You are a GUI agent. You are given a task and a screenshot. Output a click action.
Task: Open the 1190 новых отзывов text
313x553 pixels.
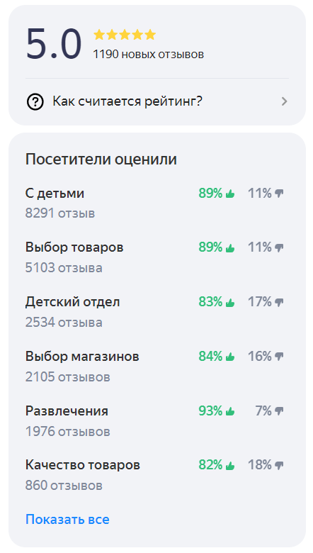tap(148, 55)
